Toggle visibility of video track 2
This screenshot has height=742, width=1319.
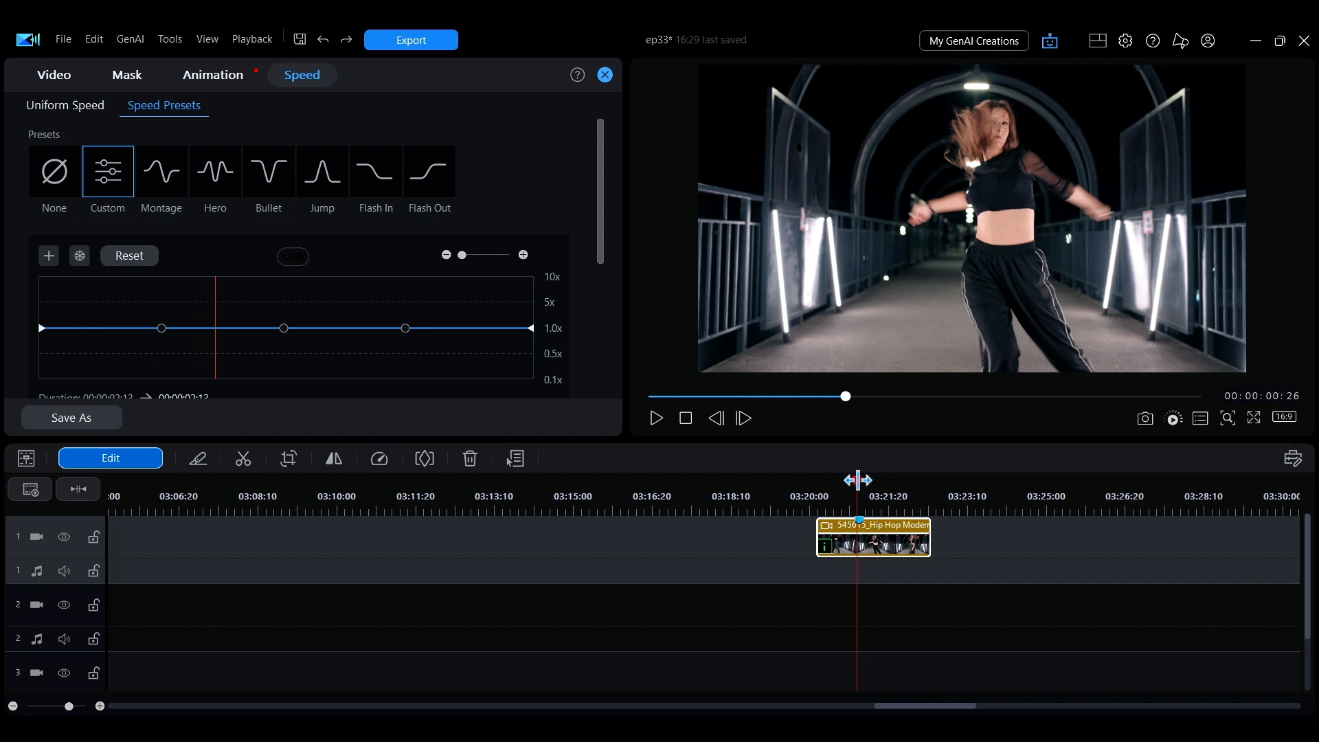coord(64,605)
